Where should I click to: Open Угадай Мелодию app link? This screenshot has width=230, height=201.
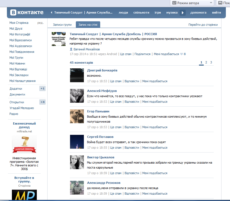point(22,108)
